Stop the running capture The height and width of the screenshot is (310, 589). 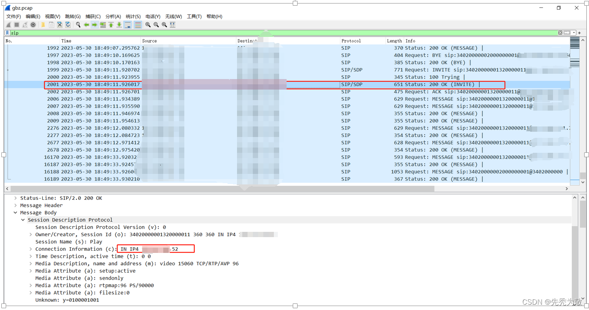coord(17,25)
